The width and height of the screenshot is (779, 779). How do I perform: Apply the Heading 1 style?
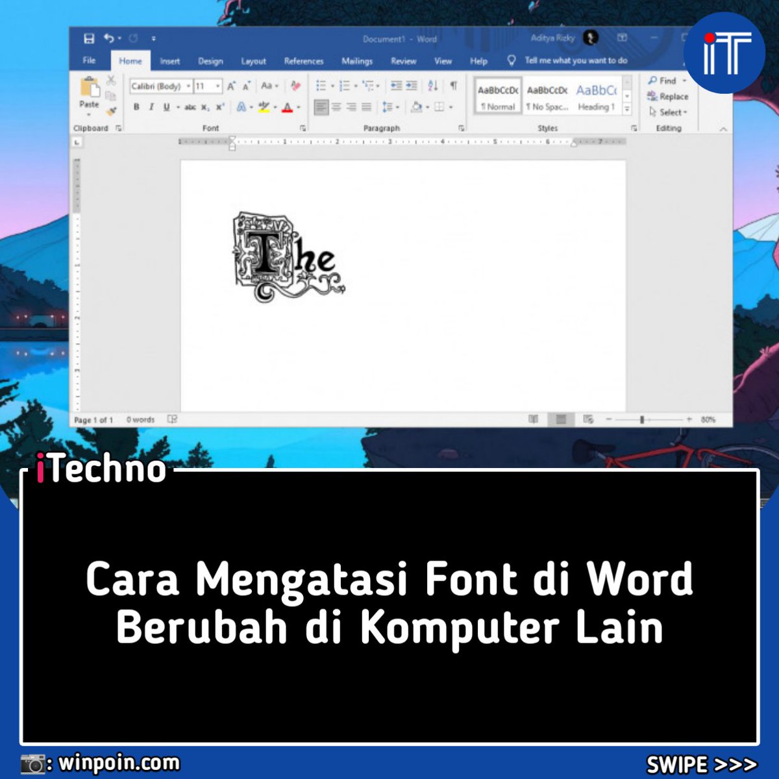point(597,96)
